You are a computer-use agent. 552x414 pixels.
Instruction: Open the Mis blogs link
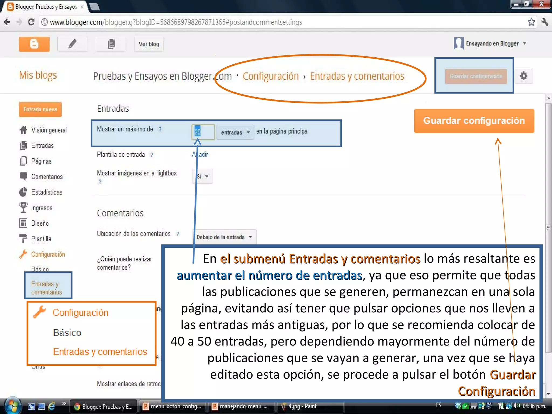coord(38,75)
